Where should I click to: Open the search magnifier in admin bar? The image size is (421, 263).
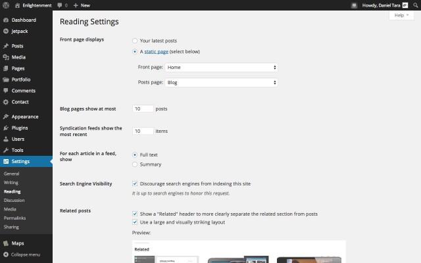coord(415,5)
